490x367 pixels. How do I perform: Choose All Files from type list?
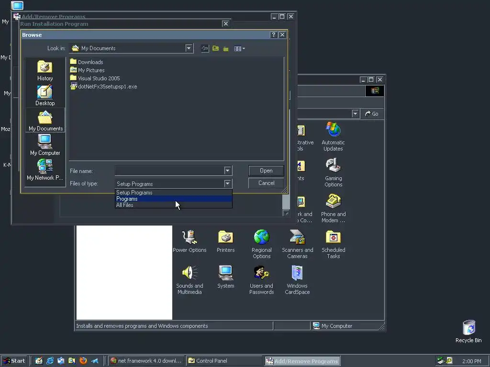[173, 205]
